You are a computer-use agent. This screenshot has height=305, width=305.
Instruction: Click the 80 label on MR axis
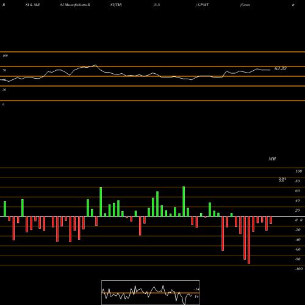pyautogui.click(x=298, y=181)
